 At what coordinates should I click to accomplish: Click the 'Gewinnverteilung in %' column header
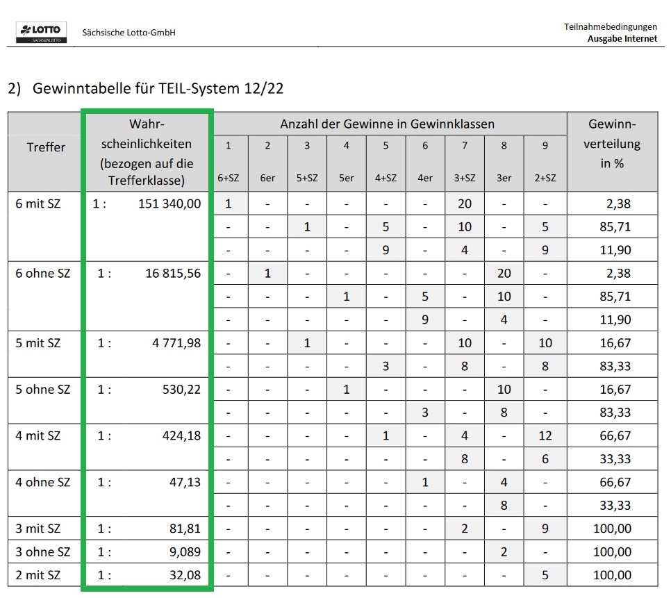tap(612, 144)
